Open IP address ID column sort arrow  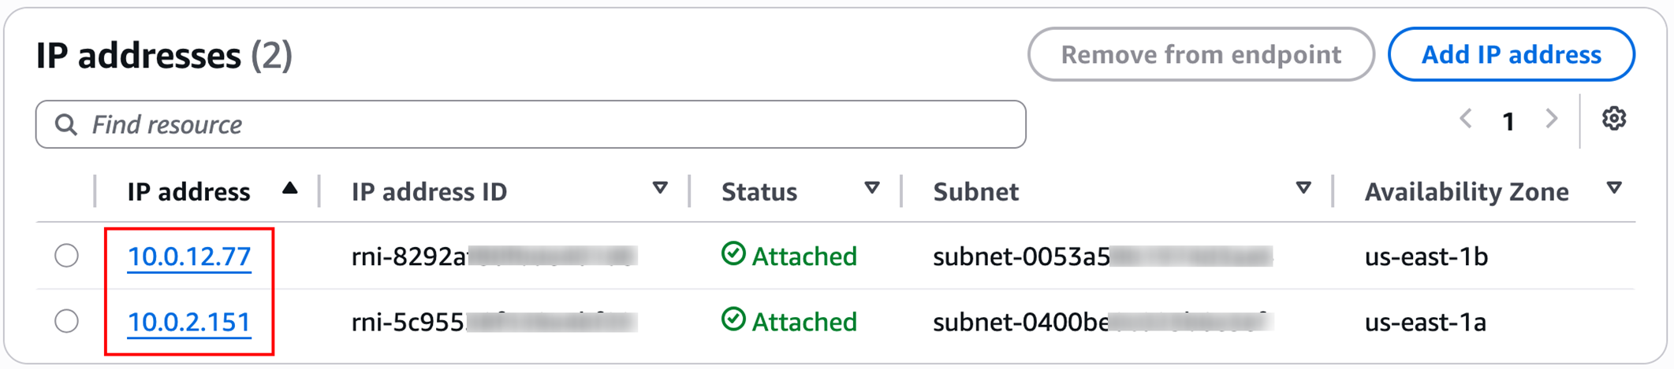point(660,188)
